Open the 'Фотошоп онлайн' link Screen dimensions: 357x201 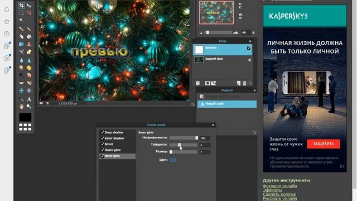click(x=280, y=186)
